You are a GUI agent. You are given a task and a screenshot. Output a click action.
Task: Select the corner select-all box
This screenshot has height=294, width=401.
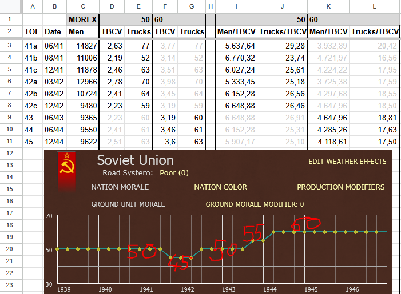click(x=11, y=6)
